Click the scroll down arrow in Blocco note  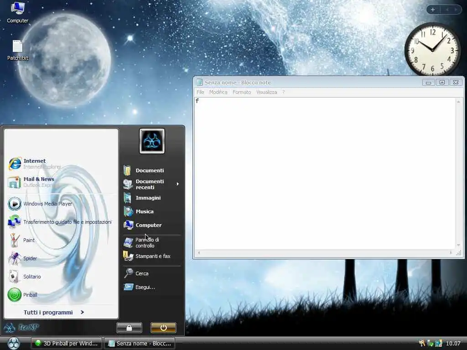[x=458, y=245]
